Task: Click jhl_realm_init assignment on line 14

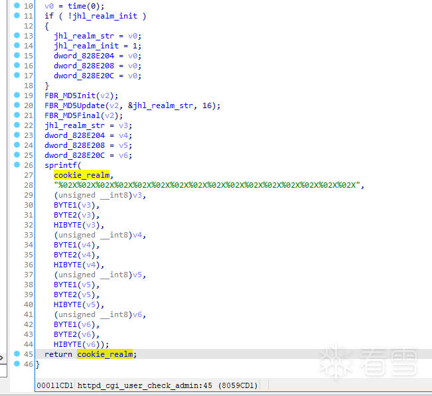Action: 86,46
